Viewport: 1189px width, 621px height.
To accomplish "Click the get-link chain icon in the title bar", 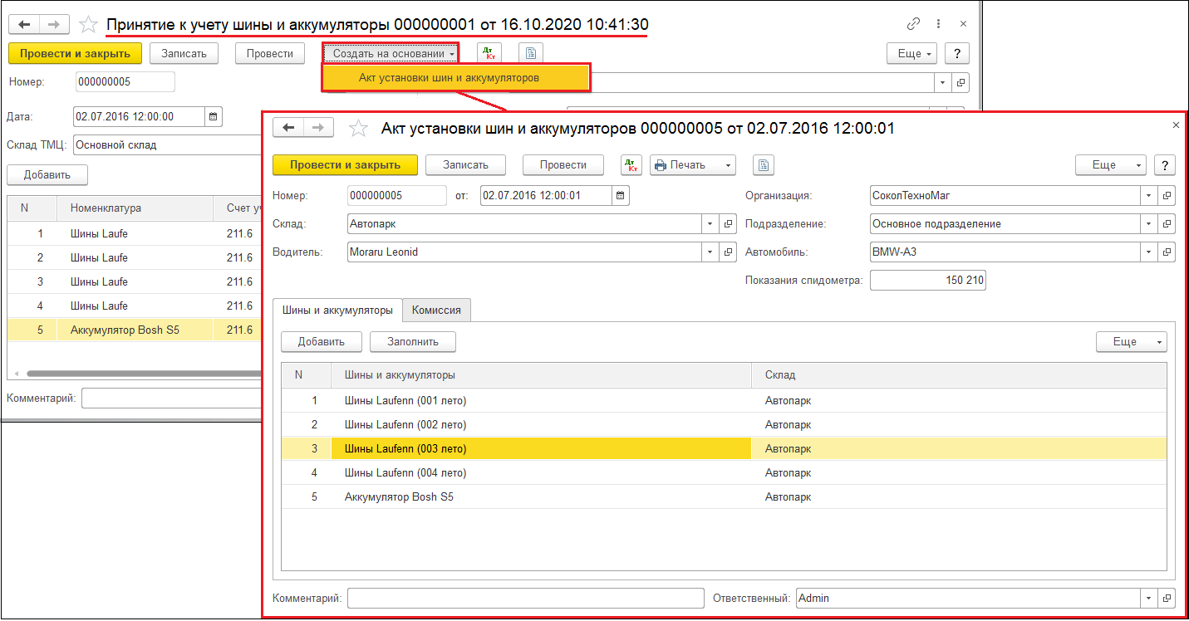I will [914, 24].
